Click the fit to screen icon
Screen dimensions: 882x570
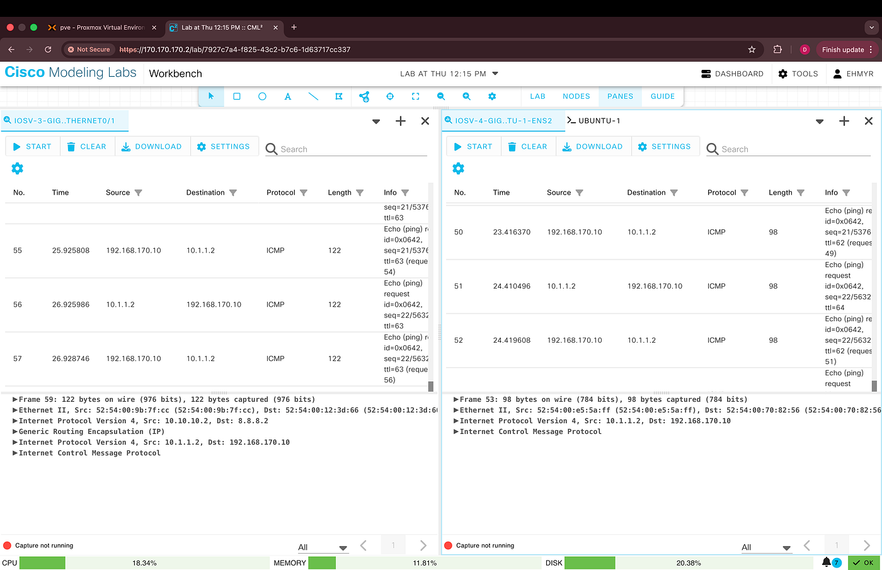pyautogui.click(x=415, y=96)
